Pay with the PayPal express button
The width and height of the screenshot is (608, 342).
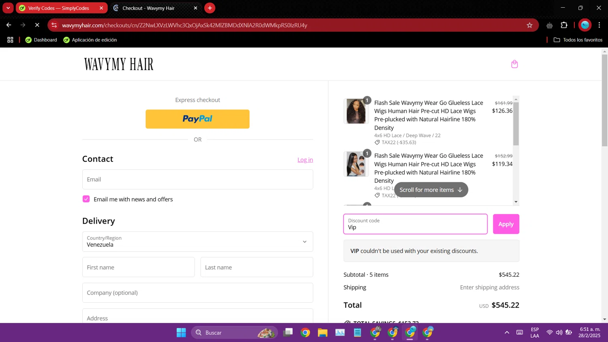pyautogui.click(x=197, y=119)
